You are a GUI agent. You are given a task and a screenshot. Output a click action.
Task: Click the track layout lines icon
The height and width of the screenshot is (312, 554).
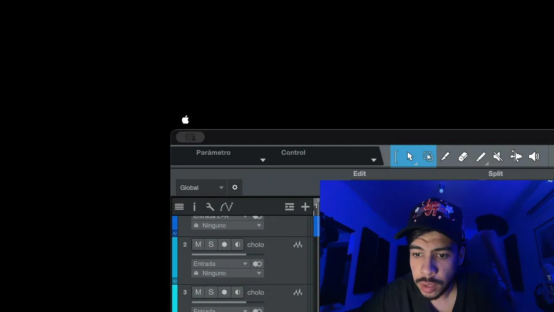(290, 207)
